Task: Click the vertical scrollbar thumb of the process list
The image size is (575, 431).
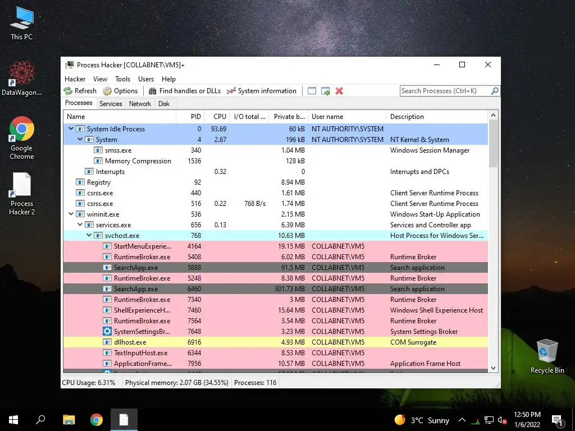Action: tap(493, 144)
